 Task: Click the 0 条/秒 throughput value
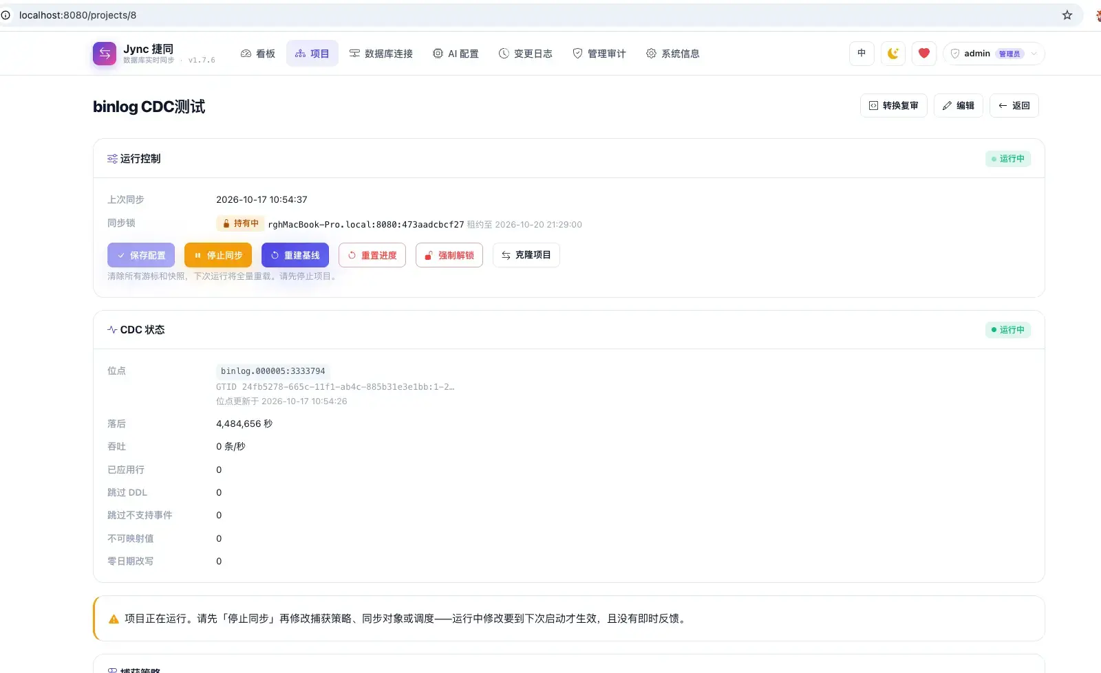pos(231,447)
